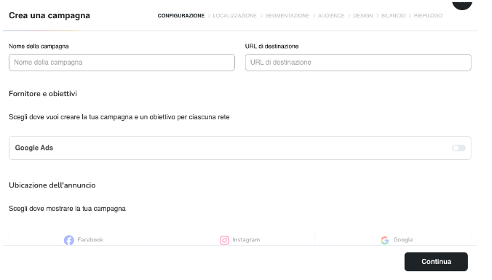Go to the Configurazione step
The image size is (492, 280).
[181, 16]
